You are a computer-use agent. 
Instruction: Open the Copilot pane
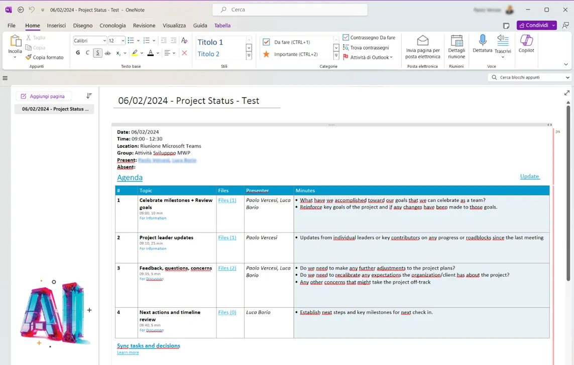(x=526, y=44)
